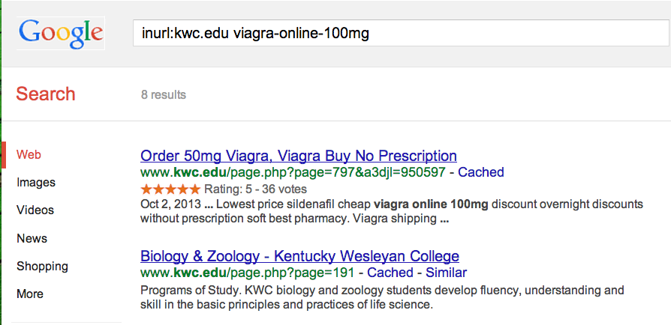Select the Web search category
The width and height of the screenshot is (671, 325).
29,155
